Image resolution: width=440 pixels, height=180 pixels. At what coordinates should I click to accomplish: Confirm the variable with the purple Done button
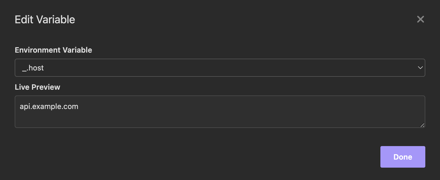click(403, 157)
